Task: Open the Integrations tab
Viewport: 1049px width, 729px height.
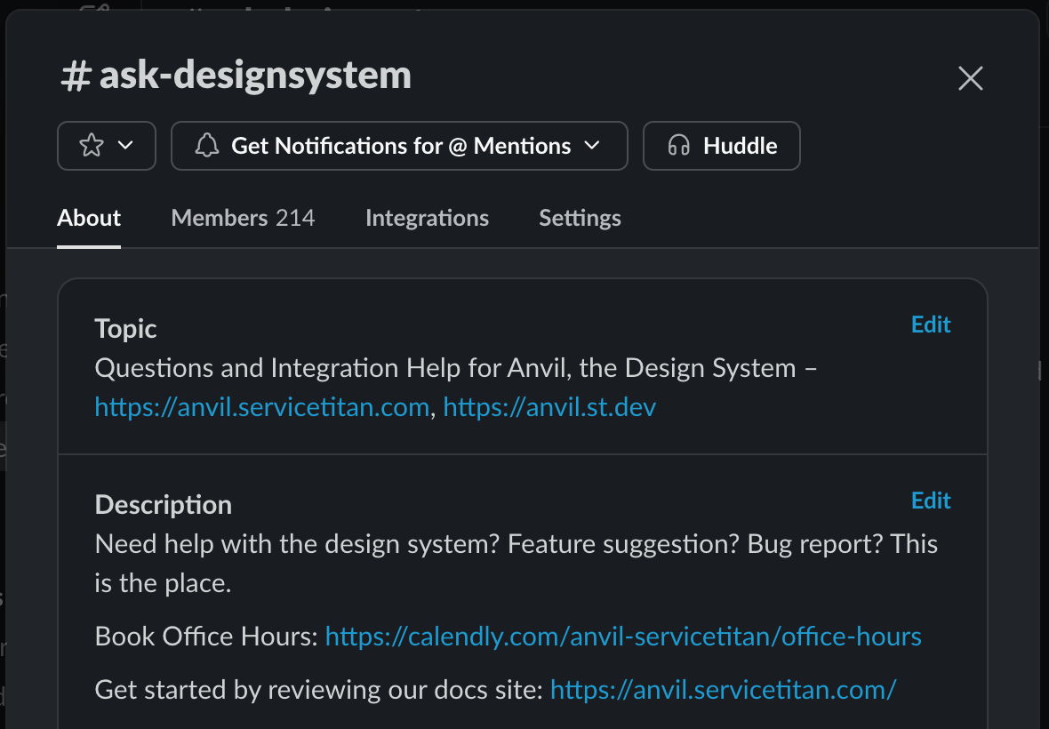Action: [427, 218]
